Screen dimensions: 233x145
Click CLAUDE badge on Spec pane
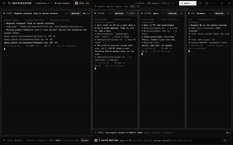tap(148, 13)
